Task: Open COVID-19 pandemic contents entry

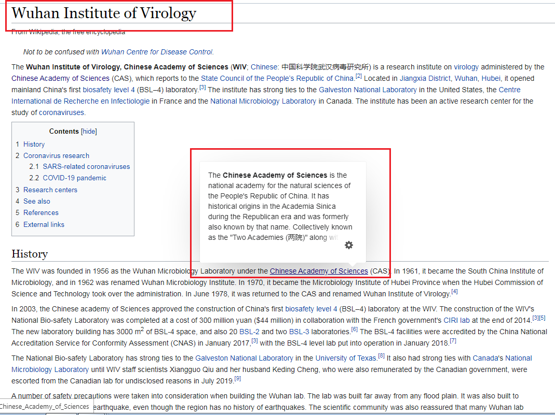Action: click(74, 178)
